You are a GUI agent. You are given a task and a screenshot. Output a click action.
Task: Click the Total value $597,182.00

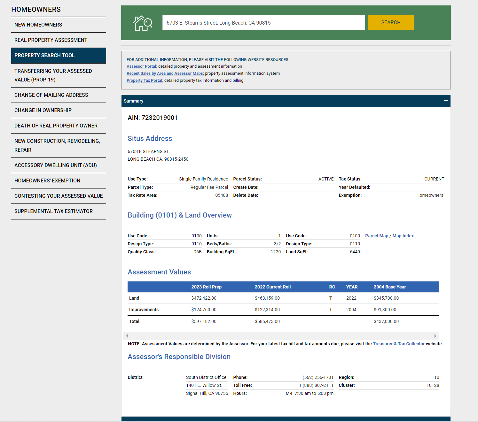pyautogui.click(x=204, y=321)
